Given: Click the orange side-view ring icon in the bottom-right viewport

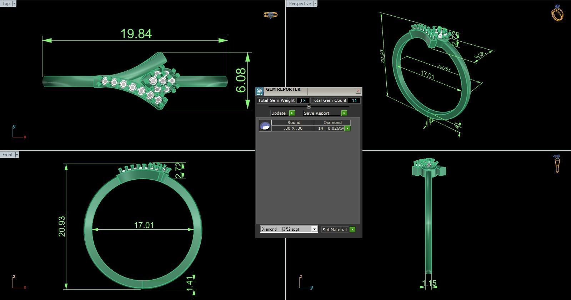Looking at the screenshot, I should coord(557,164).
